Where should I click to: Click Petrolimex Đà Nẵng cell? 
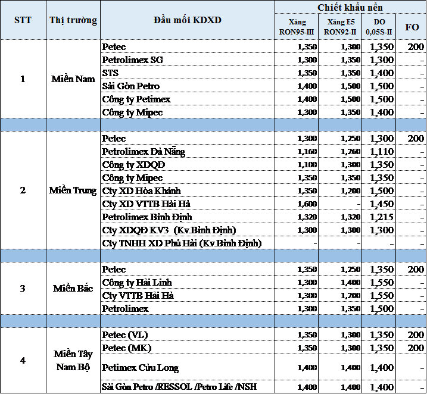tap(188, 151)
